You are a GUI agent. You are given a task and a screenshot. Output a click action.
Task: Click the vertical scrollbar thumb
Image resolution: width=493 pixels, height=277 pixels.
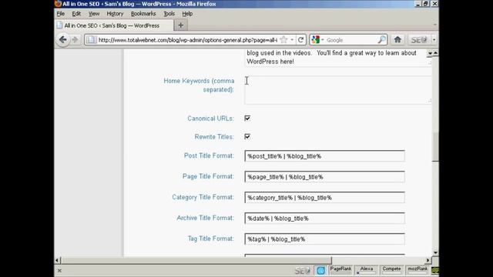coord(435,147)
